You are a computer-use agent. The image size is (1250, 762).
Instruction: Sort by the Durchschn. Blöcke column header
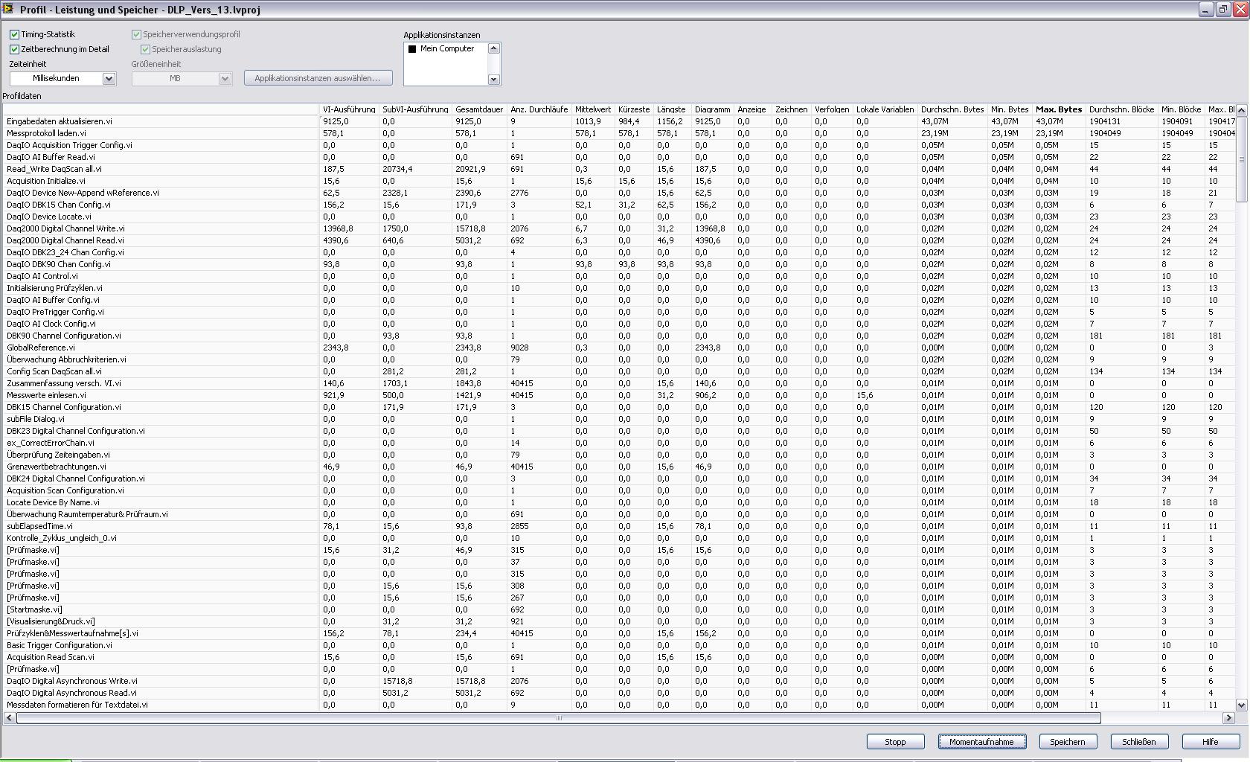point(1121,109)
